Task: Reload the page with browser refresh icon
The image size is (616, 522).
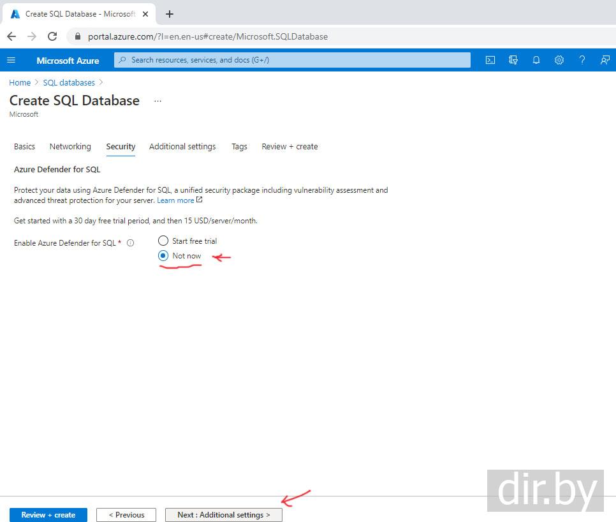Action: tap(52, 36)
